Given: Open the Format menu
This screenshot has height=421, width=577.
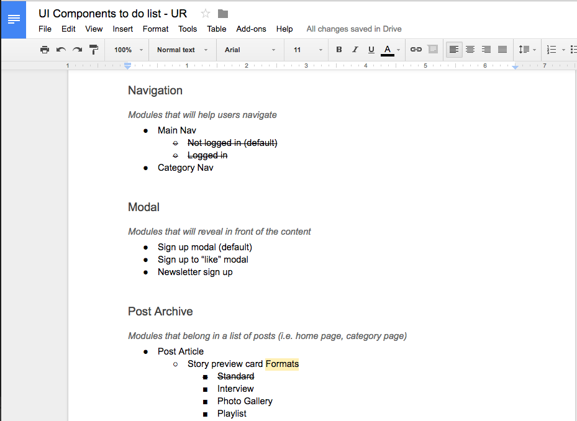Looking at the screenshot, I should coord(155,29).
